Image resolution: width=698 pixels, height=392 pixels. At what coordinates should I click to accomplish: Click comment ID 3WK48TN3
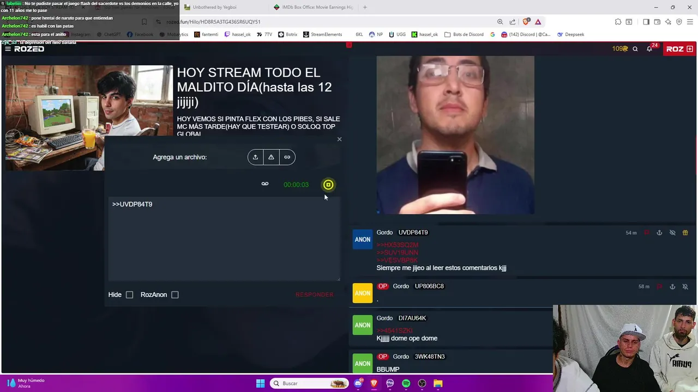(x=430, y=357)
